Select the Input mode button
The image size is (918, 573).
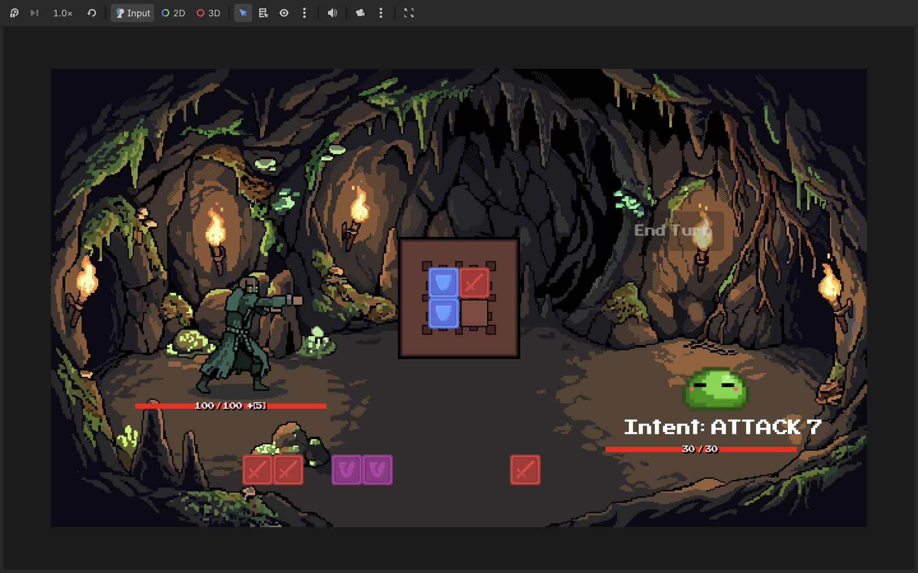tap(133, 13)
